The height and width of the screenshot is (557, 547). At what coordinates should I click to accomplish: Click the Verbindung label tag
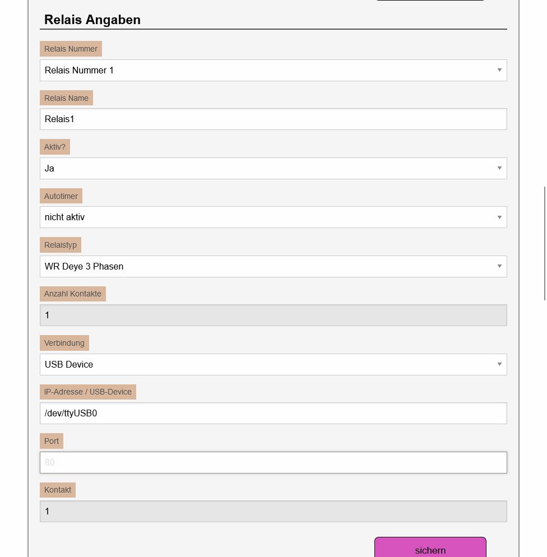(x=64, y=343)
